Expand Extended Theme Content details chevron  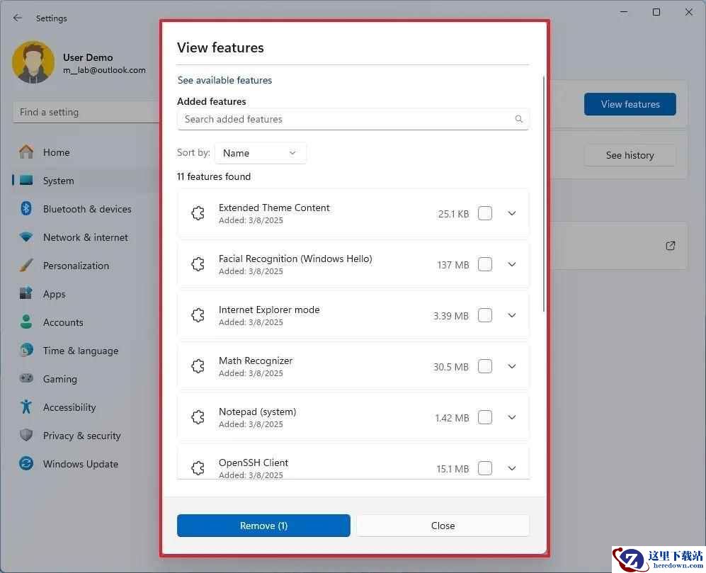(512, 213)
